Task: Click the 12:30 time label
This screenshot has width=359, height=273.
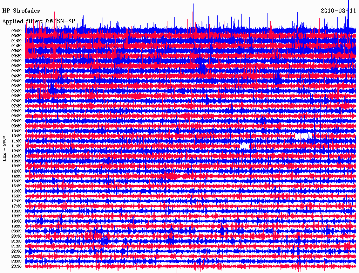Action: click(x=16, y=156)
